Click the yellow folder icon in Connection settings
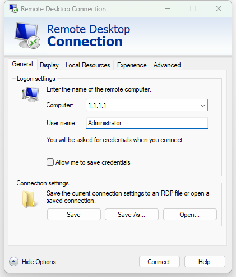Image resolution: width=236 pixels, height=277 pixels. (30, 199)
